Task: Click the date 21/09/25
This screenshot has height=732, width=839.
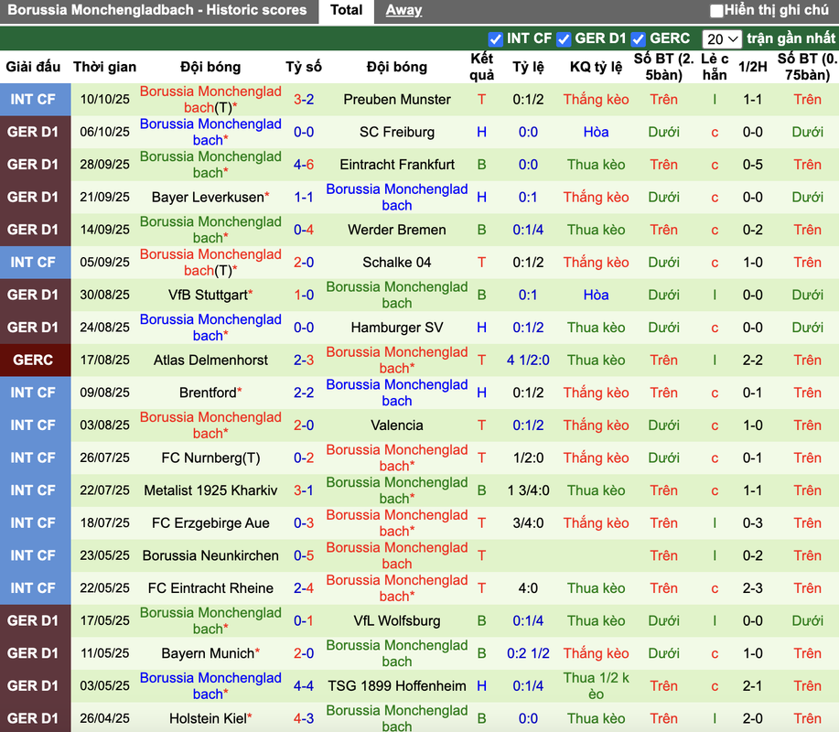Action: point(105,198)
